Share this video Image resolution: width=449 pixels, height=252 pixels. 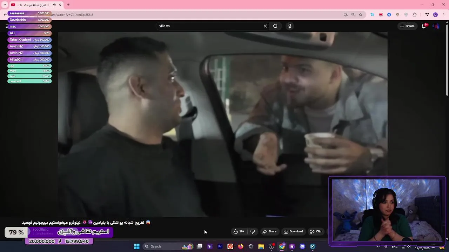[269, 231]
